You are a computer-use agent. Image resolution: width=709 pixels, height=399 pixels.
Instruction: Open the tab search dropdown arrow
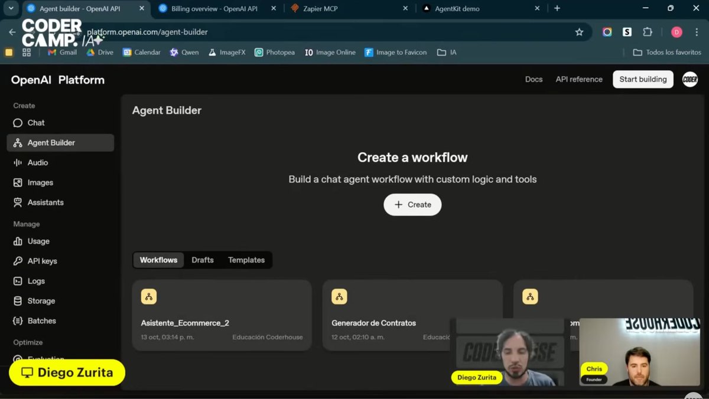pos(11,8)
